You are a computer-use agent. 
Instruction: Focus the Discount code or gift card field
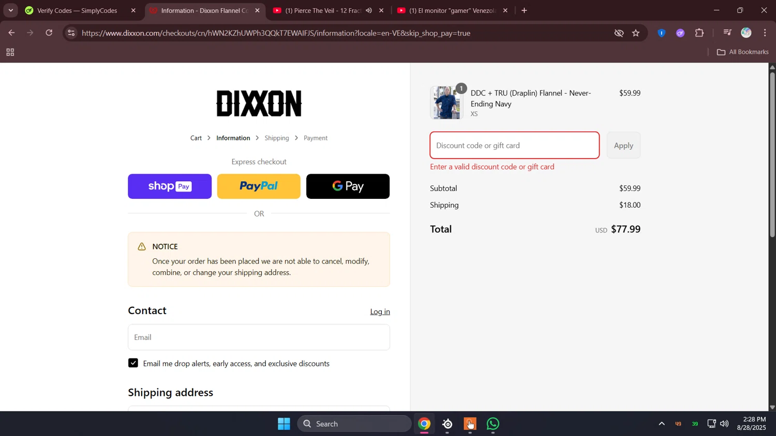coord(515,146)
